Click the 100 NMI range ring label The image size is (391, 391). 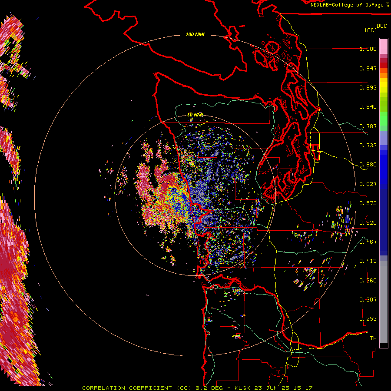coord(195,34)
